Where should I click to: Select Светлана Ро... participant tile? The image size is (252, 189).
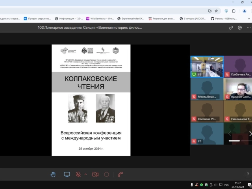(x=207, y=111)
